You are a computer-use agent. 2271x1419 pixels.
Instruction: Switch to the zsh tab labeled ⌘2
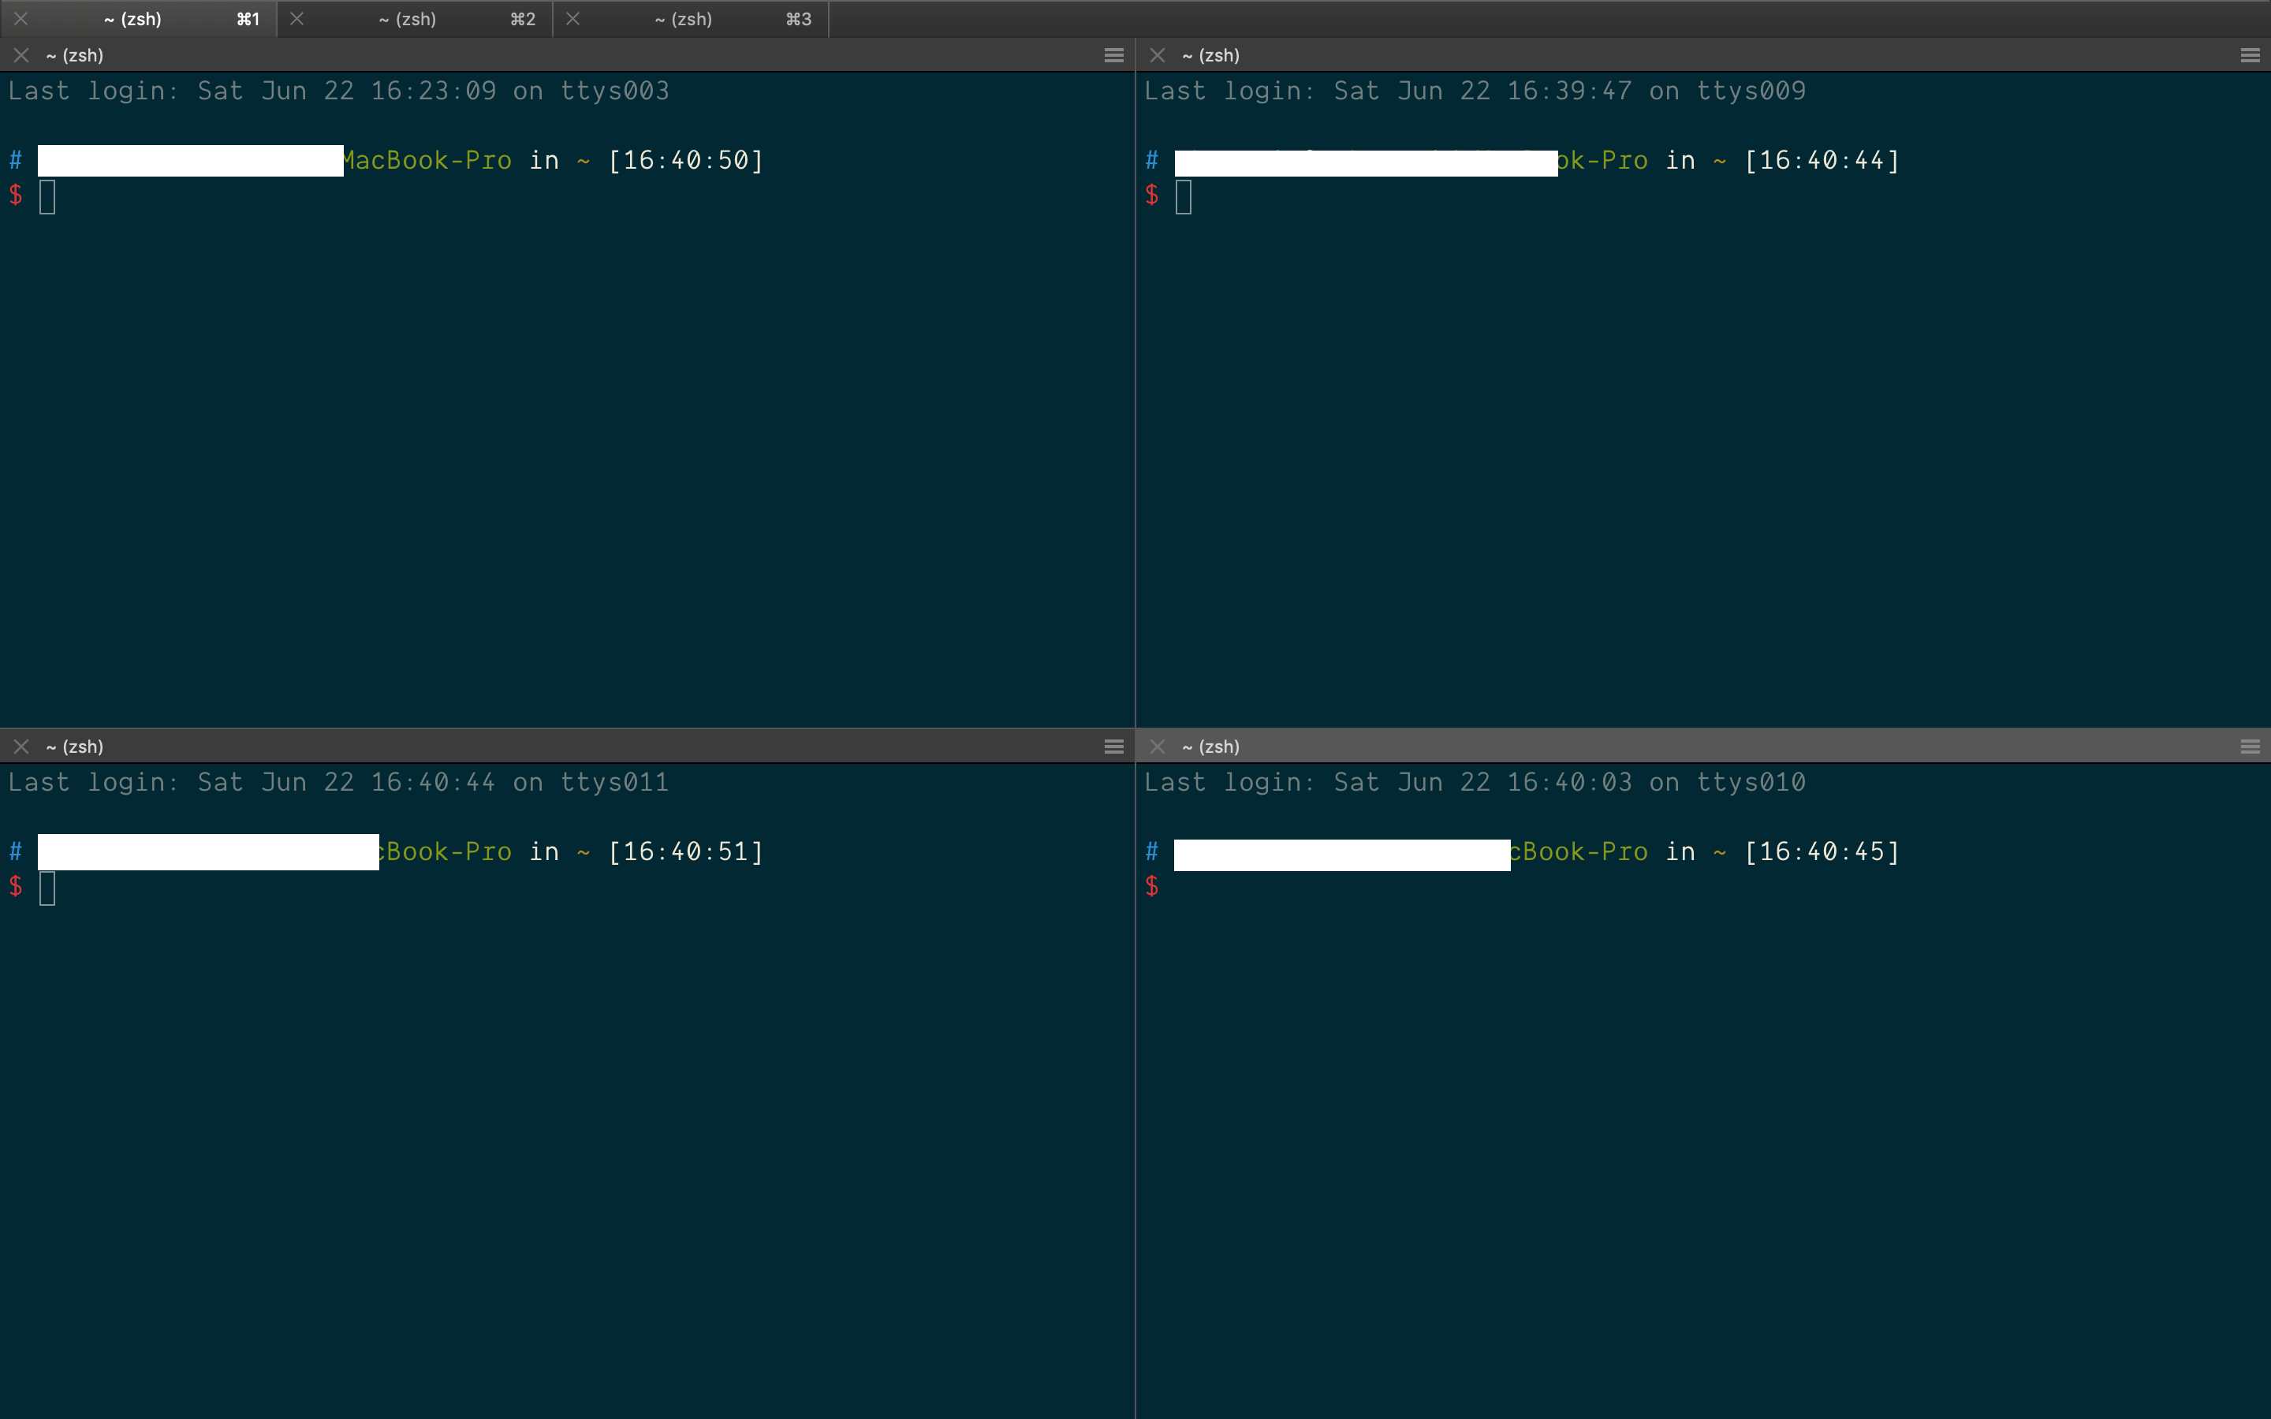tap(415, 19)
